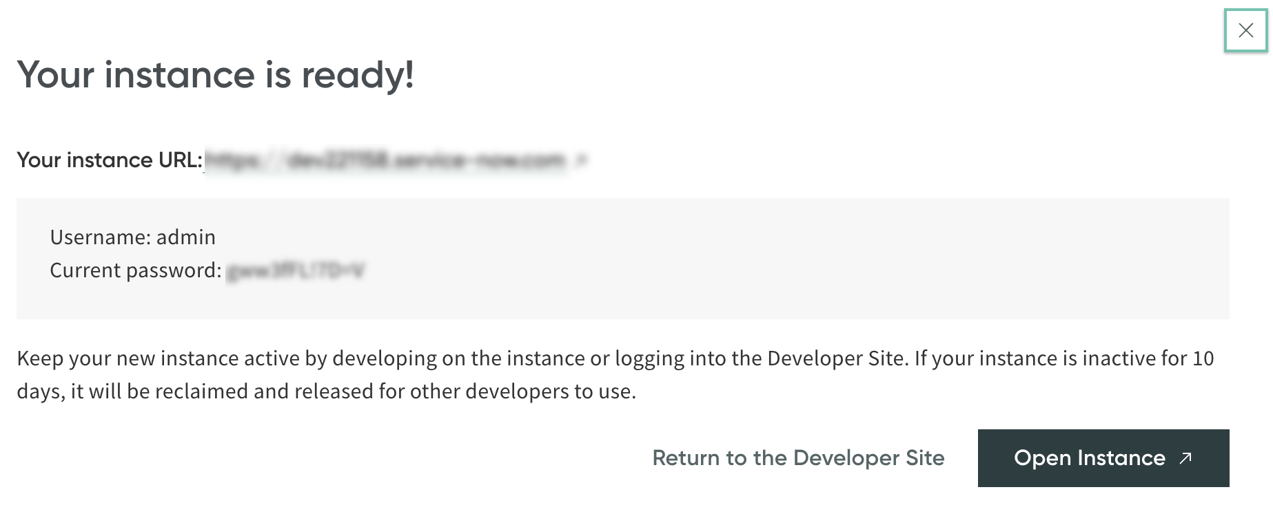
Task: Select the admin username value
Action: (x=186, y=237)
